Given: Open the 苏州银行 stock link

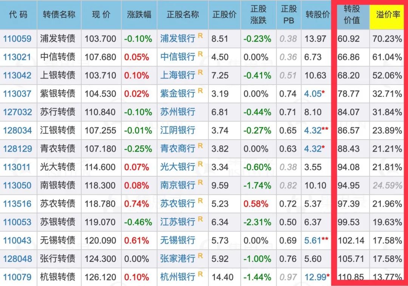Looking at the screenshot, I should 178,112.
